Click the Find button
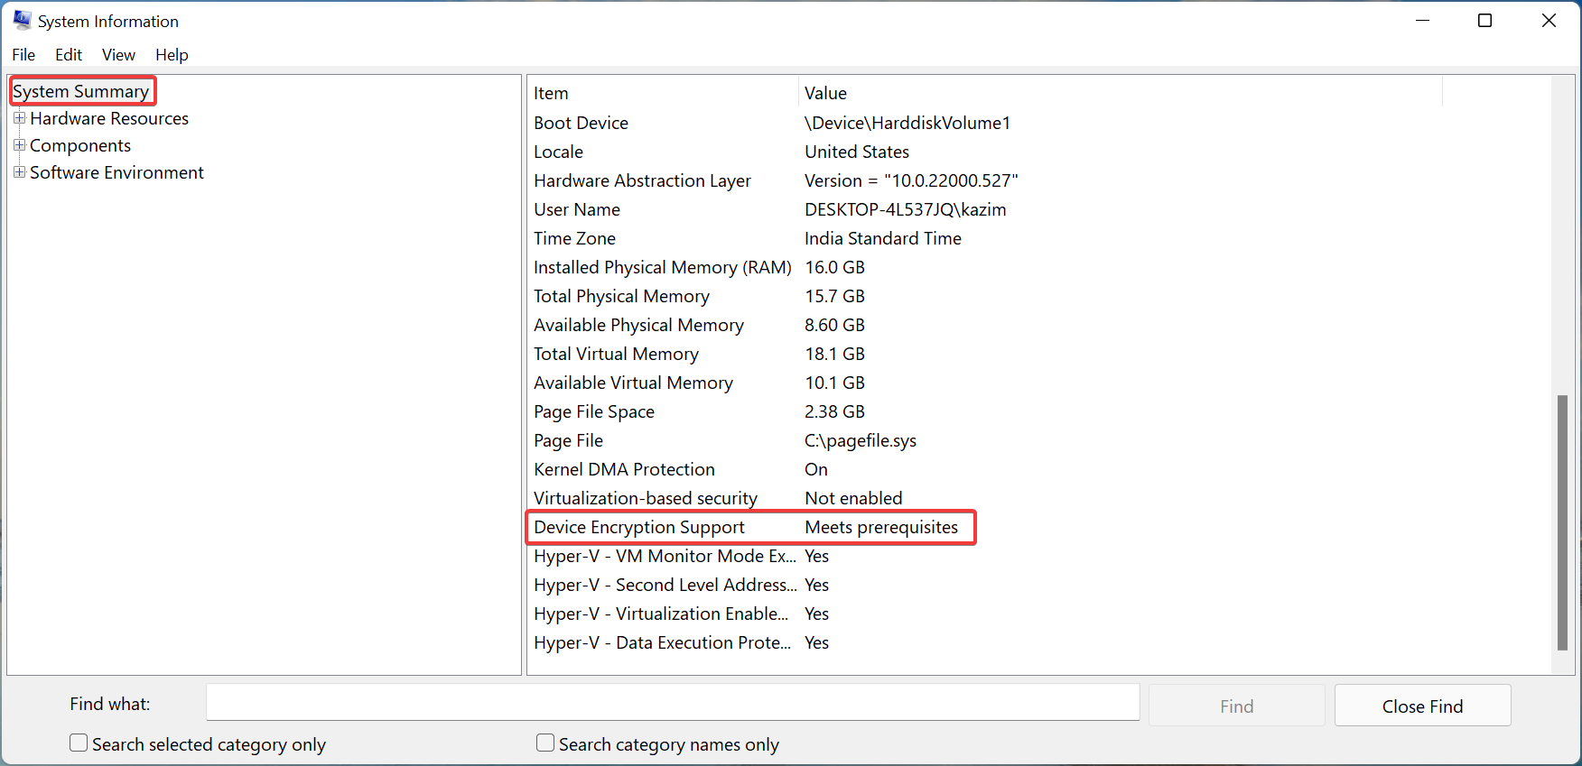This screenshot has height=766, width=1582. click(1236, 706)
